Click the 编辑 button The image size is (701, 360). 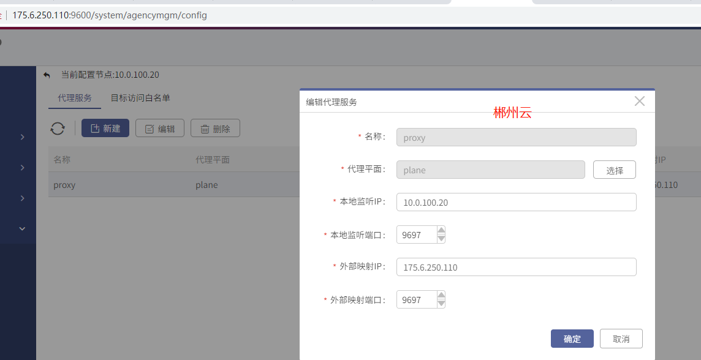click(x=160, y=129)
